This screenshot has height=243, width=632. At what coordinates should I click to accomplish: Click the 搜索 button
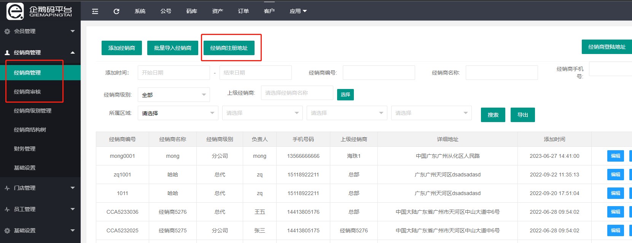(493, 115)
